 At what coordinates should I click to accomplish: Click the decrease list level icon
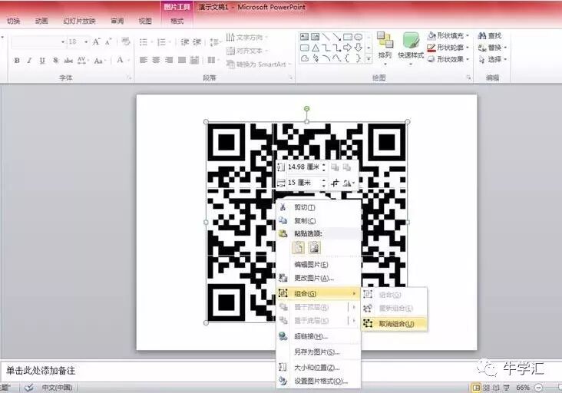tap(184, 42)
